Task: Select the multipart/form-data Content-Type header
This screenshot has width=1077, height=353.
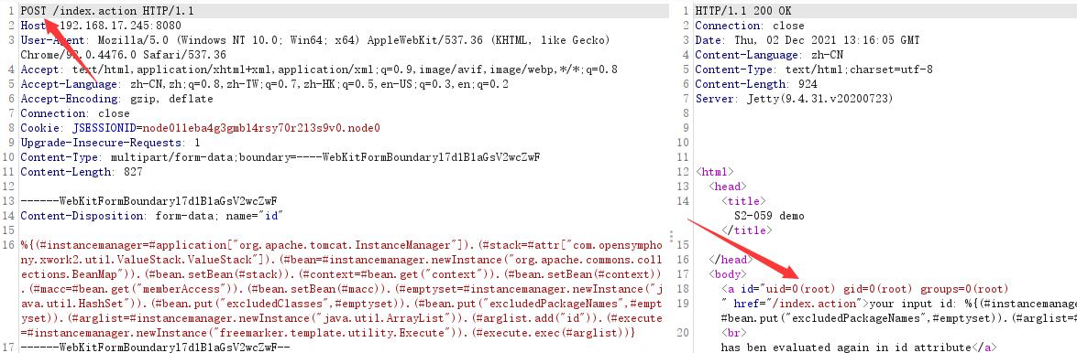Action: click(x=280, y=157)
